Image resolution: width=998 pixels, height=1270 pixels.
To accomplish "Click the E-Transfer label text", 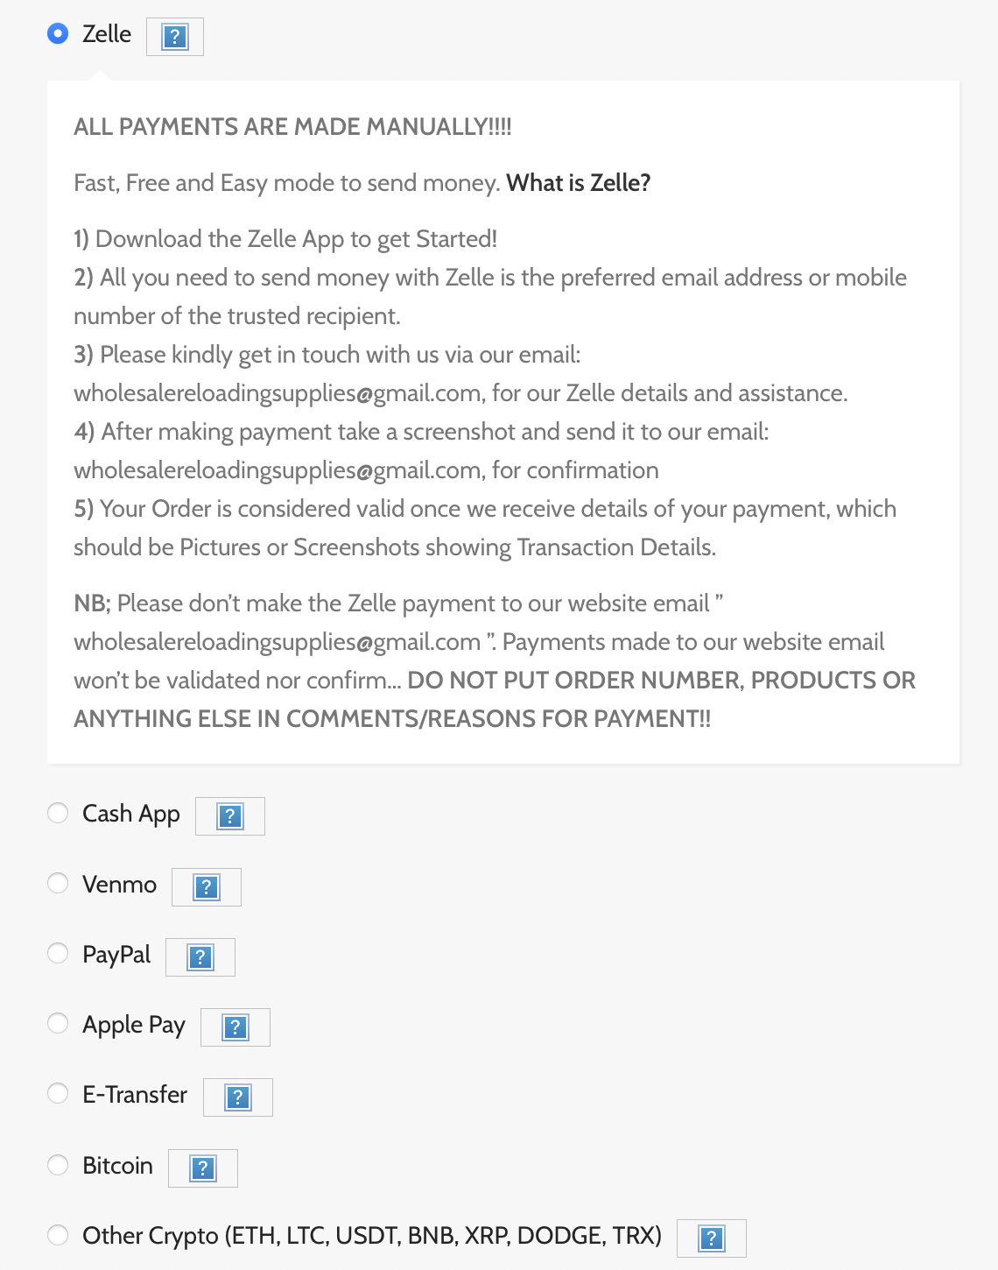I will coord(135,1095).
